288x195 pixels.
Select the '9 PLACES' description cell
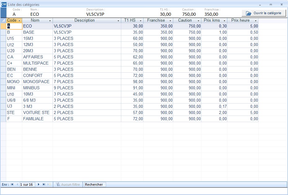coord(87,88)
